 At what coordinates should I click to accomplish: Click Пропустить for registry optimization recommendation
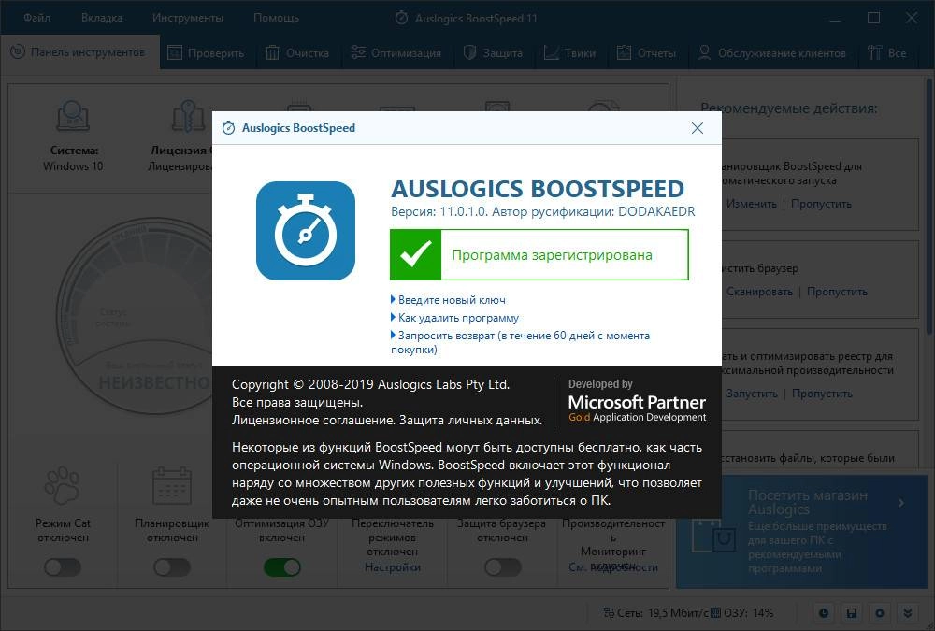[822, 394]
